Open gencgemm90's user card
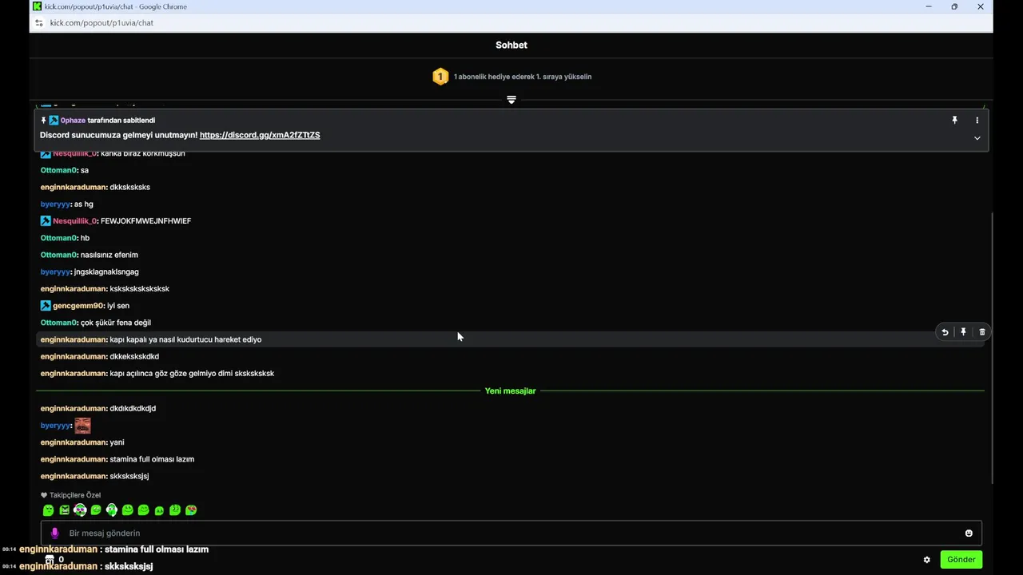The image size is (1023, 575). point(78,306)
